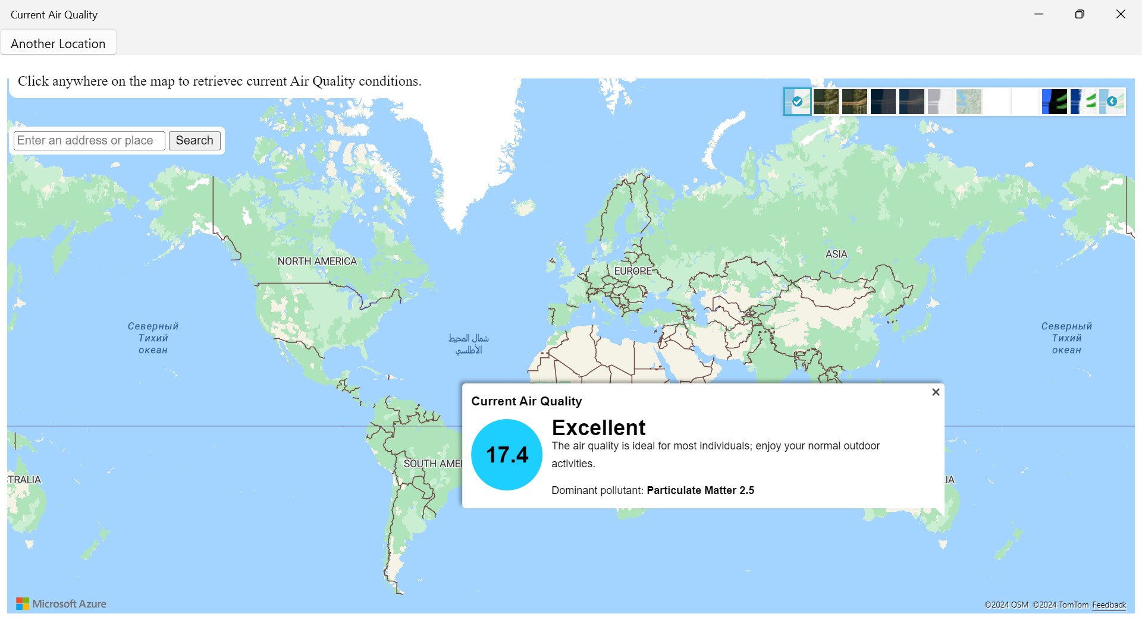Choose the satellite with road labels style
Screen dimensions: 1142x642
pyautogui.click(x=854, y=102)
